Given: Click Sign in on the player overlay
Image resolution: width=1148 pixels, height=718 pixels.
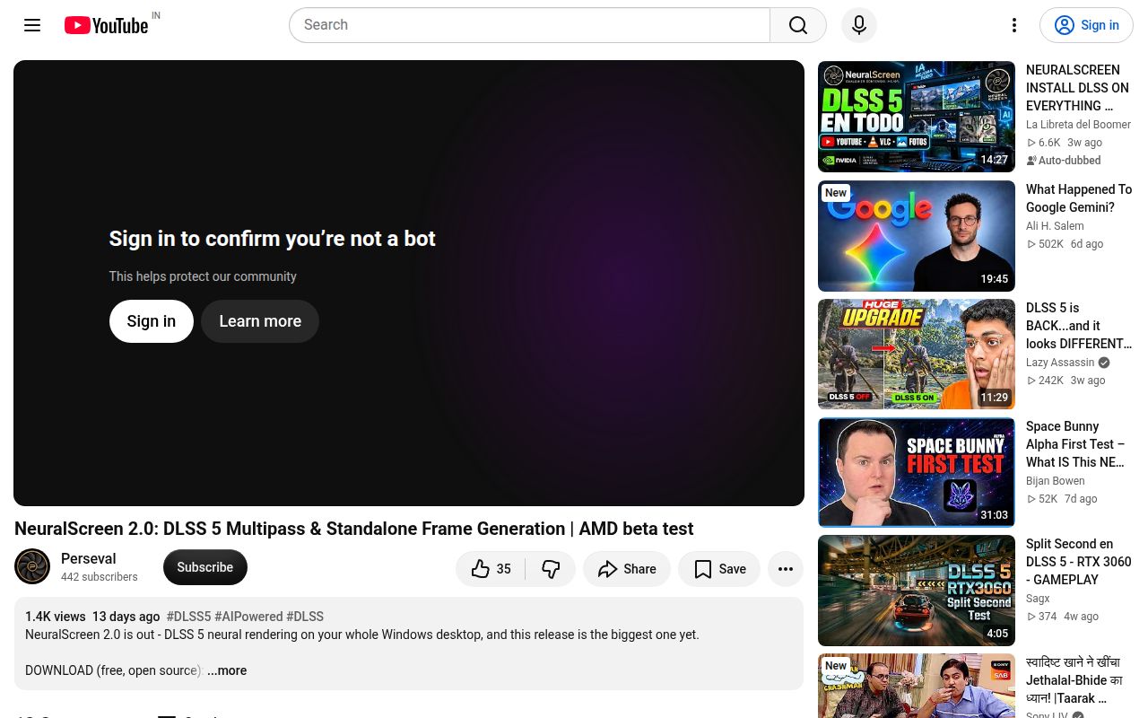Looking at the screenshot, I should tap(152, 321).
